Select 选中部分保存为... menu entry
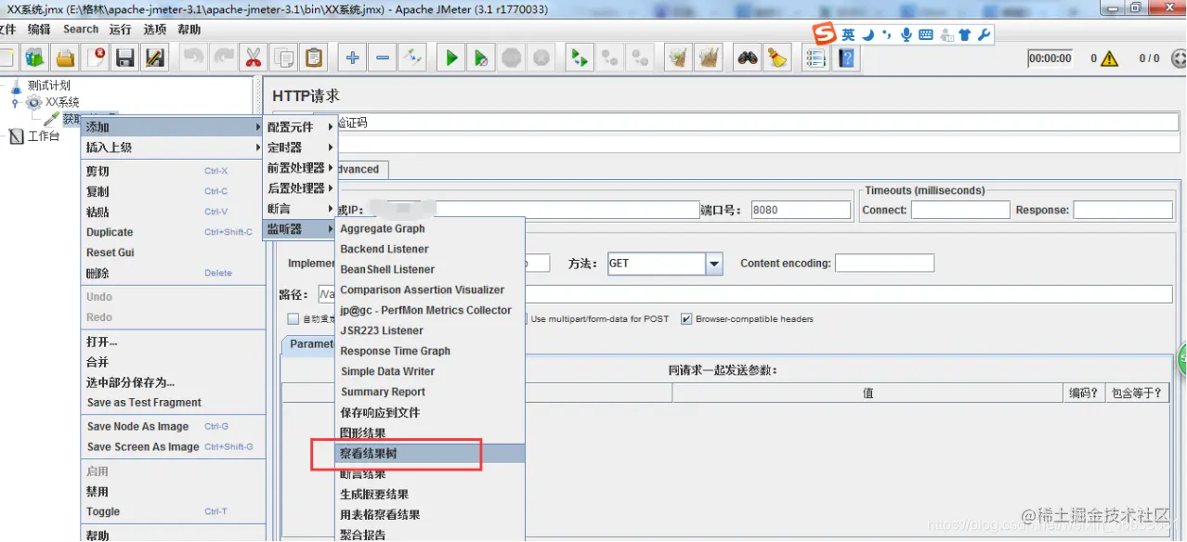The height and width of the screenshot is (542, 1187). pyautogui.click(x=173, y=382)
